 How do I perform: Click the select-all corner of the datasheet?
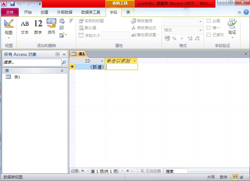[x=72, y=61]
